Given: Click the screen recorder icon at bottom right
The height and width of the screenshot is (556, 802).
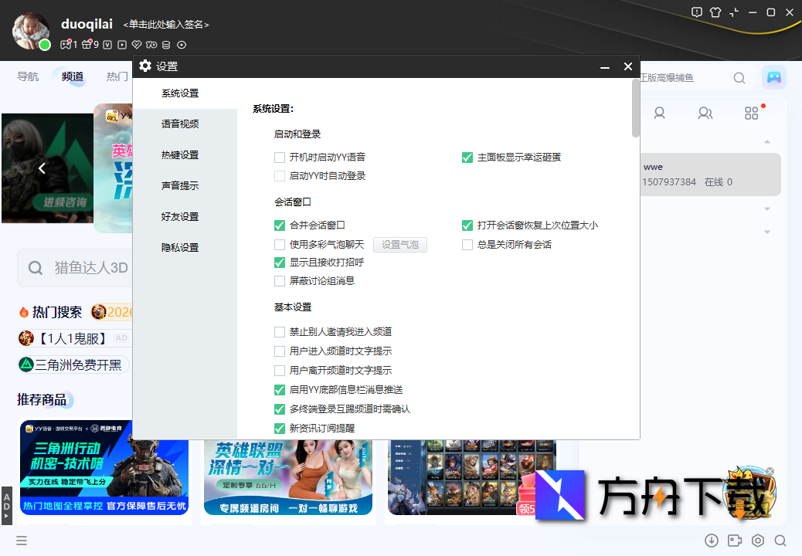Looking at the screenshot, I should coord(735,541).
